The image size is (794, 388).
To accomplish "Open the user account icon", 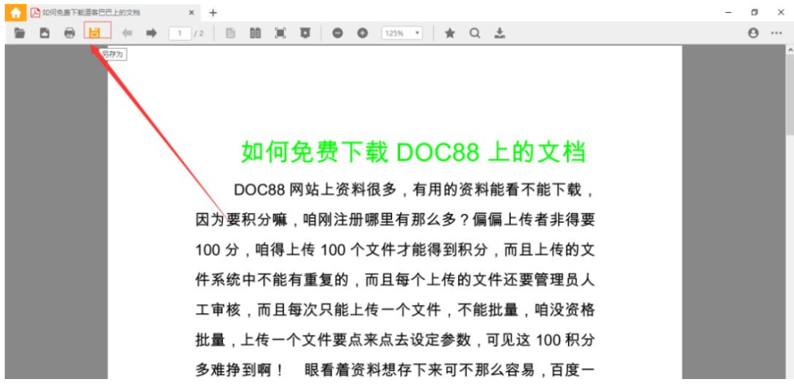I will (753, 33).
